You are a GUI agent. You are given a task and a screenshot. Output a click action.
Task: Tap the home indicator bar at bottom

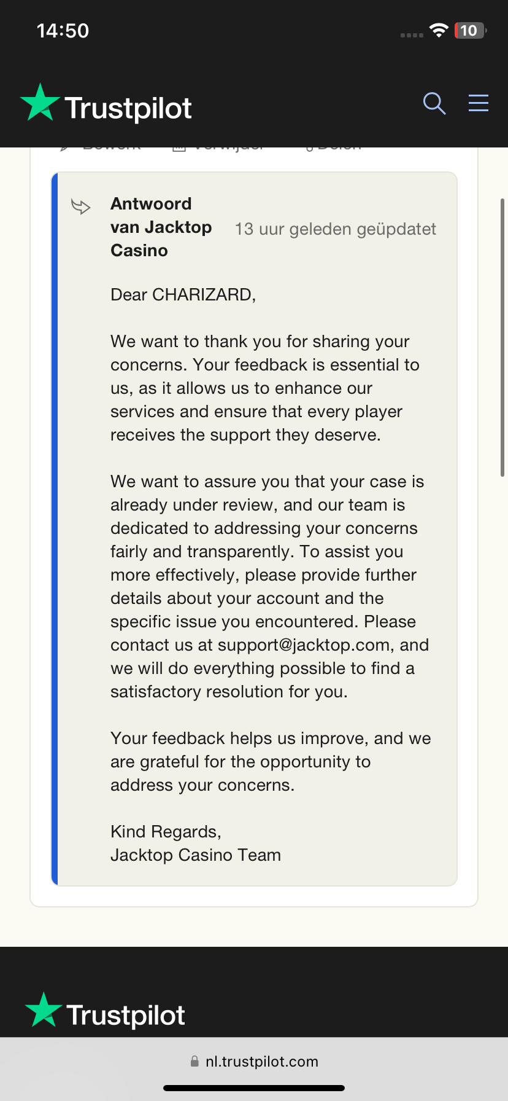pyautogui.click(x=254, y=1088)
